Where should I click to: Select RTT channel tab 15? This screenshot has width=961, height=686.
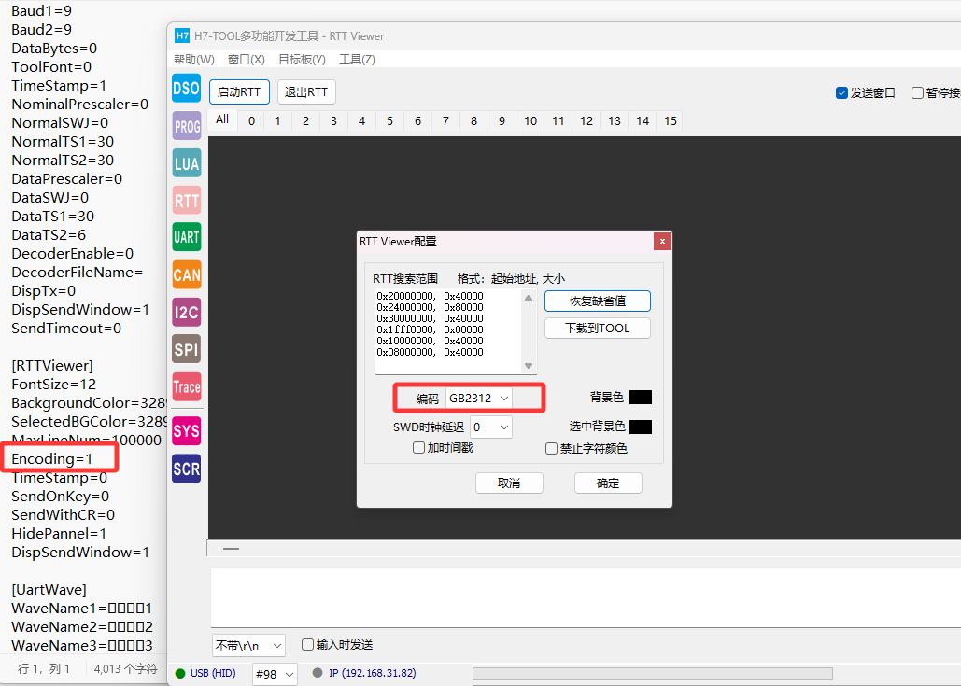[671, 120]
